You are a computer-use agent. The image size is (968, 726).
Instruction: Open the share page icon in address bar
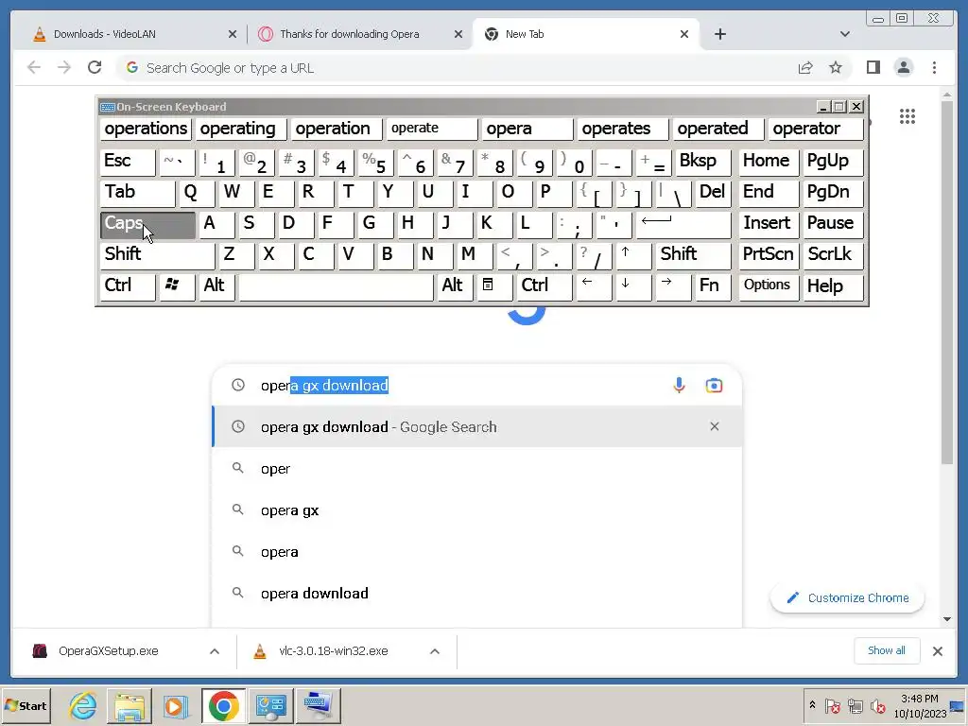[x=805, y=67]
